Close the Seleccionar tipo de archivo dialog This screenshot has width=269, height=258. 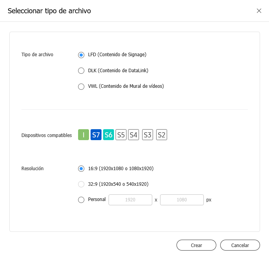pos(259,11)
